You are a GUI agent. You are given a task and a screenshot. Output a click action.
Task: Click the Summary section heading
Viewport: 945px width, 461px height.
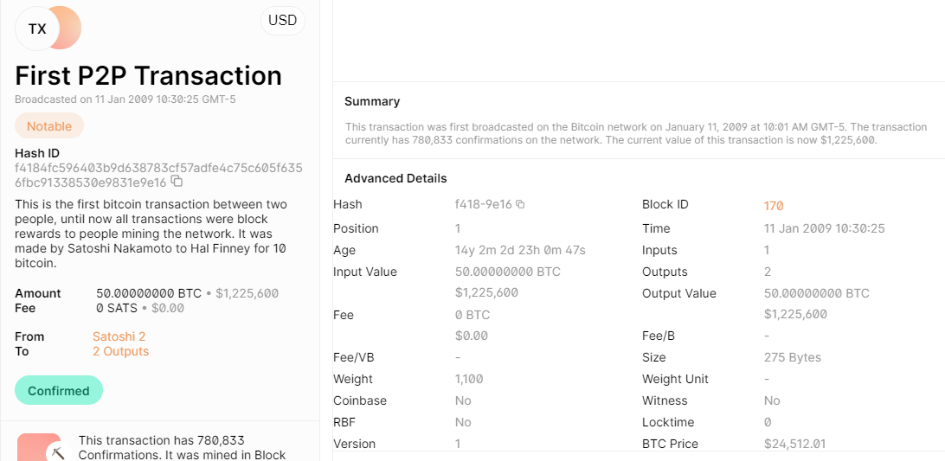[372, 101]
